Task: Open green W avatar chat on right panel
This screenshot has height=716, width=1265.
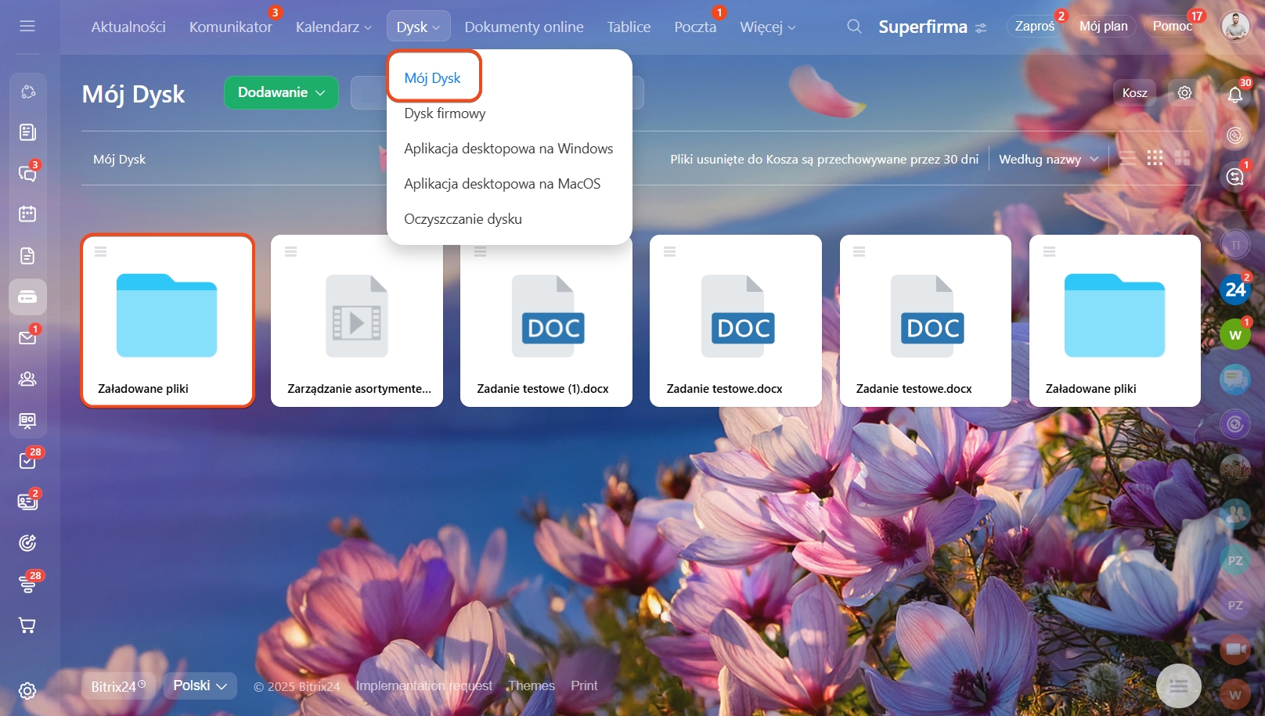Action: click(x=1235, y=335)
